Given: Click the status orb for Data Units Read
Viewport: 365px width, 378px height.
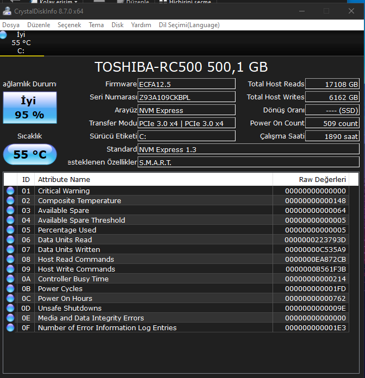Looking at the screenshot, I should point(10,240).
